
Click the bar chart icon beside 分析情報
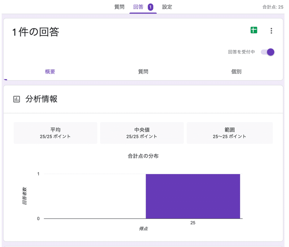tap(17, 99)
